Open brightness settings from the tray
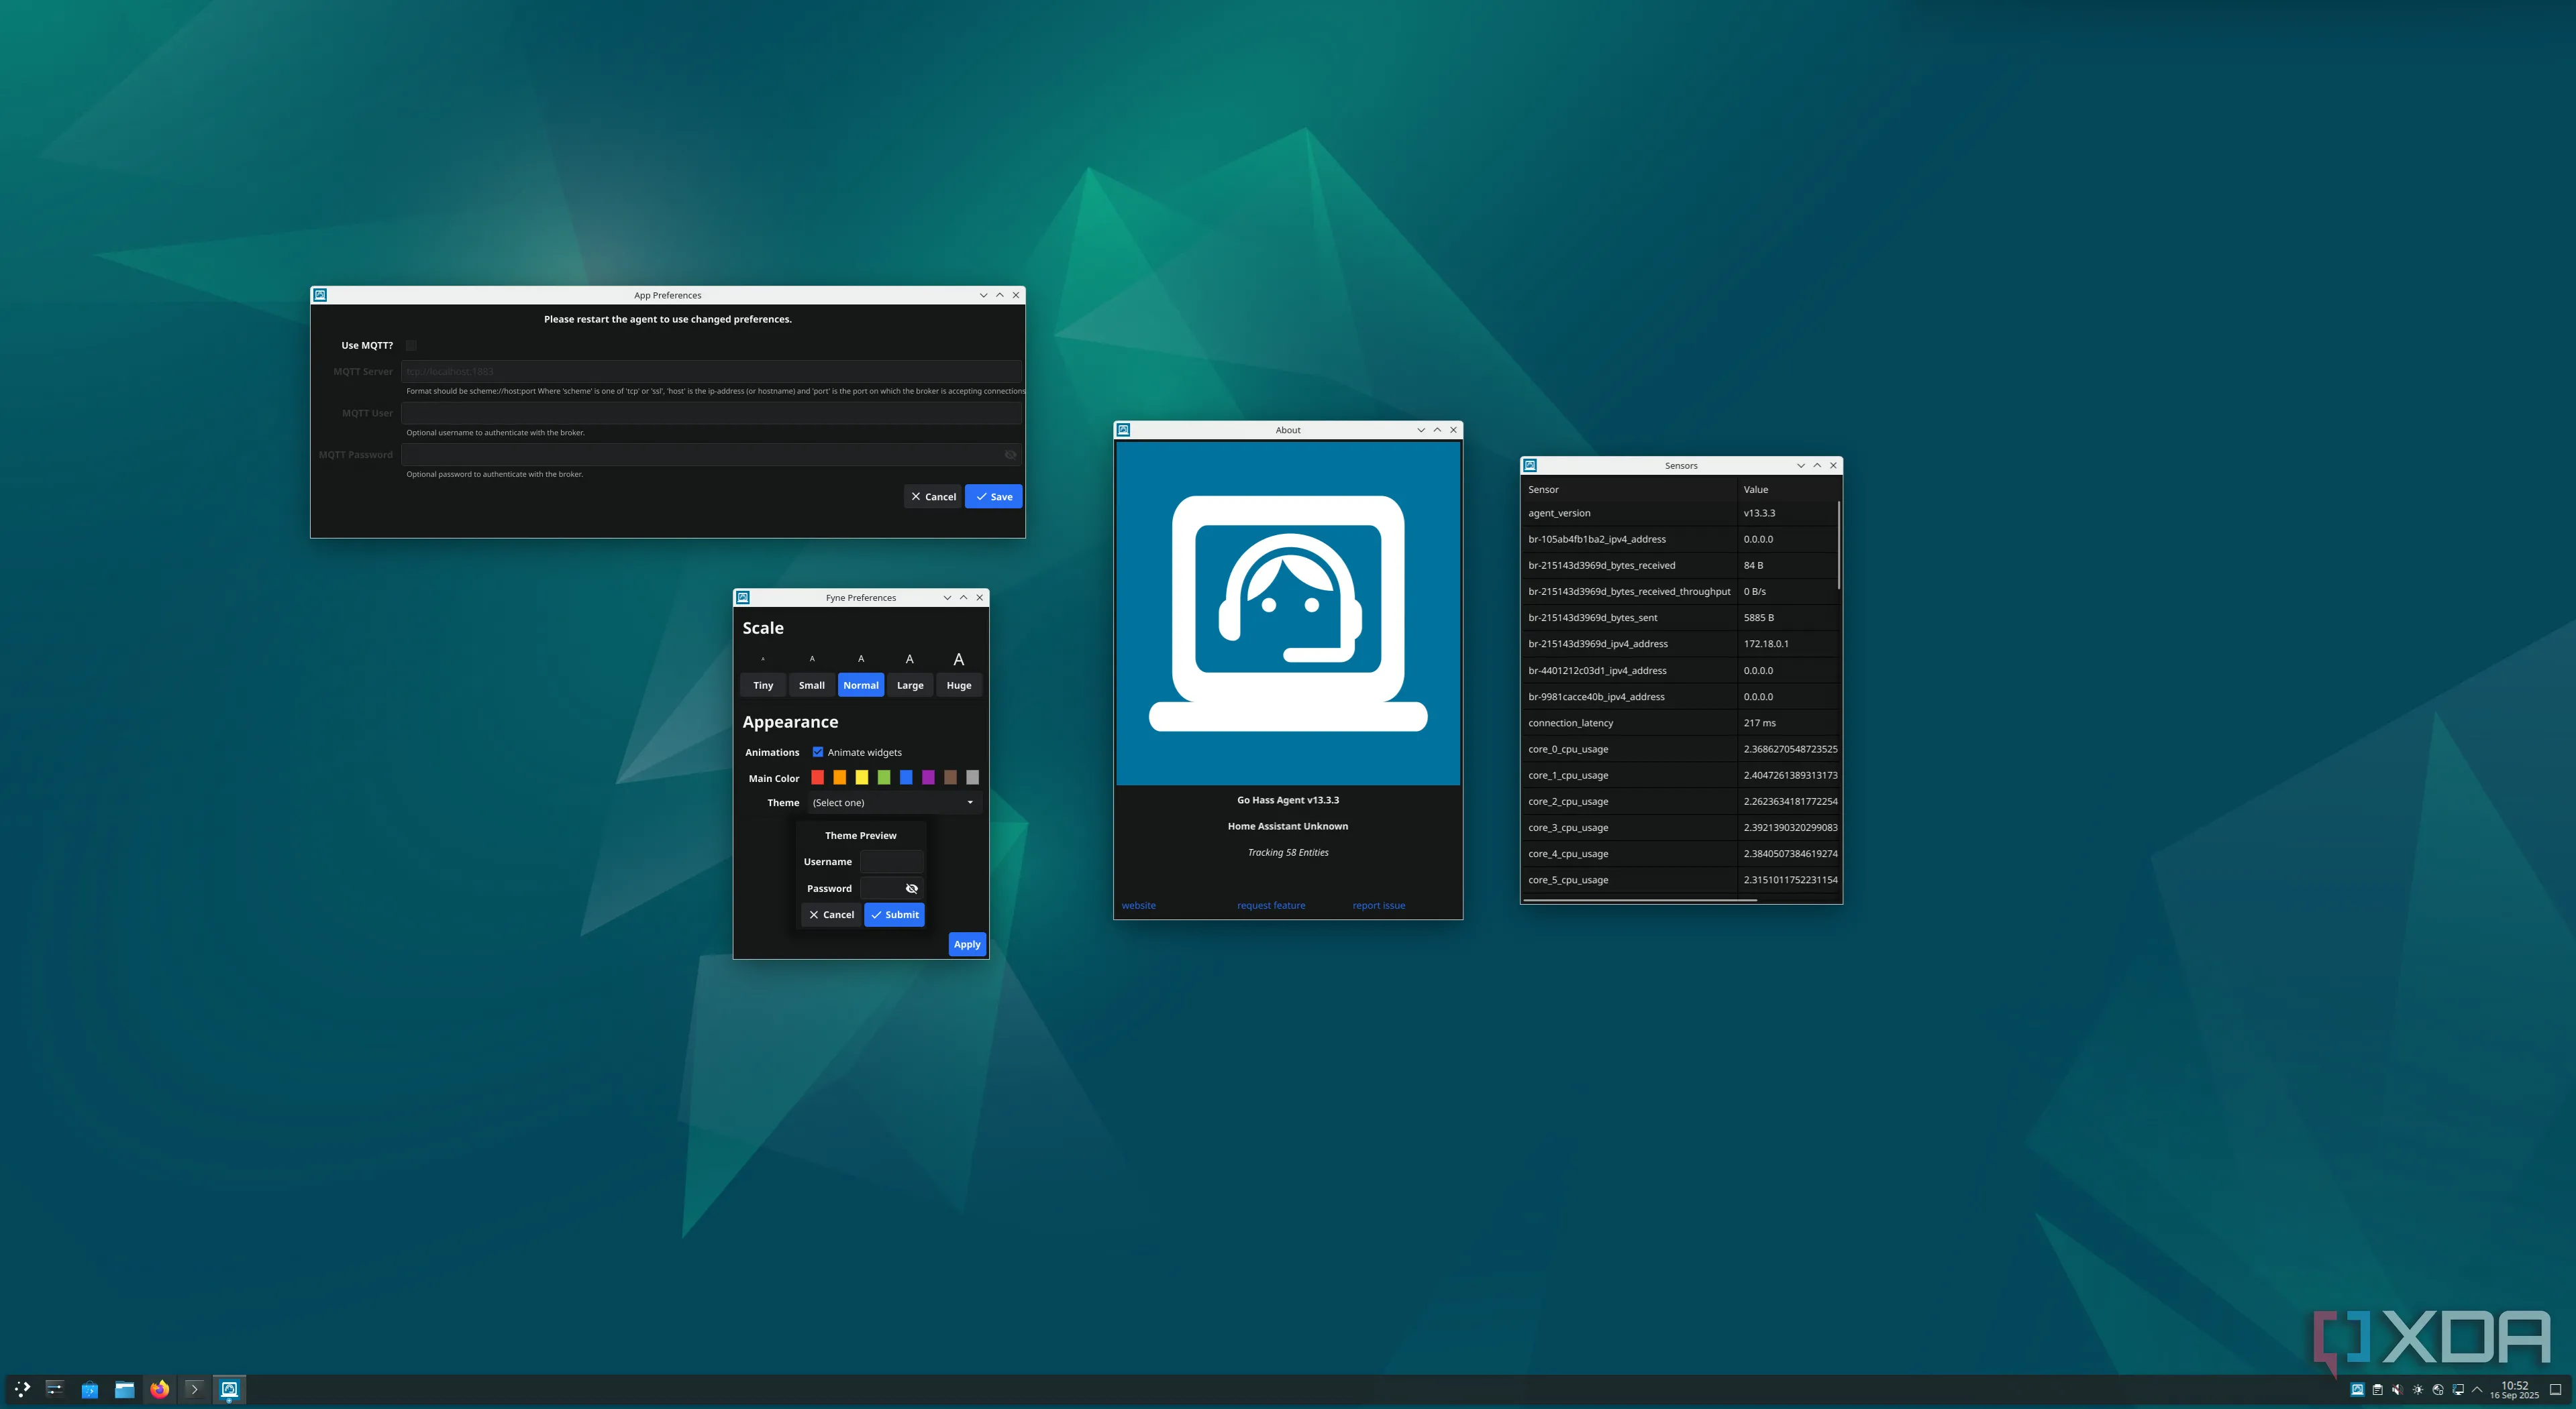Image resolution: width=2576 pixels, height=1409 pixels. [2418, 1389]
